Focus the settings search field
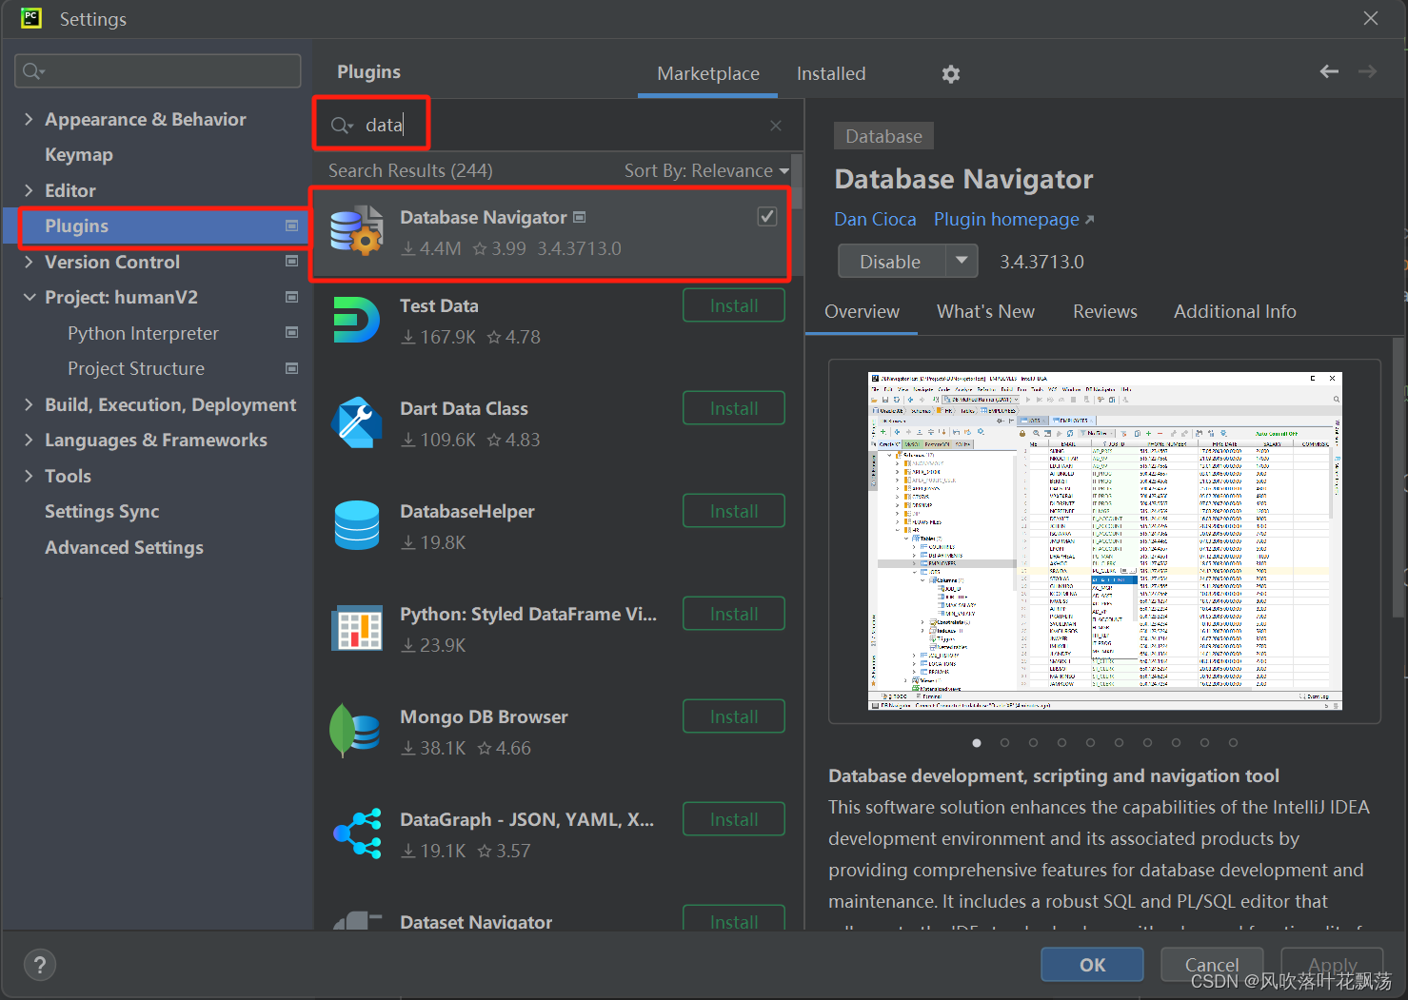This screenshot has height=1000, width=1408. (x=158, y=71)
